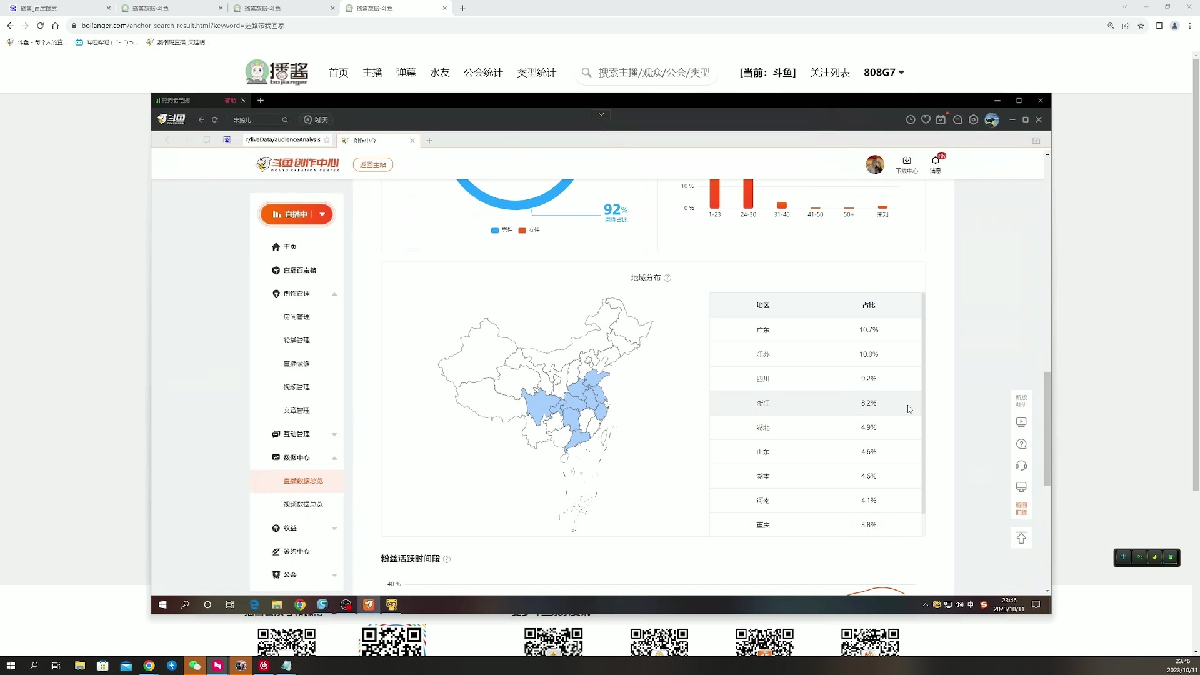The image size is (1200, 675).
Task: Toggle the favorites heart icon in the Douyu client
Action: (x=926, y=119)
